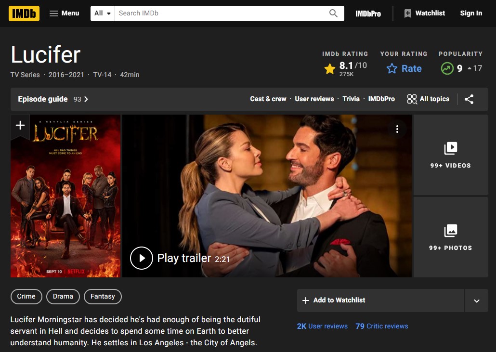
Task: Click the 2016–2021 year range
Action: (x=66, y=75)
